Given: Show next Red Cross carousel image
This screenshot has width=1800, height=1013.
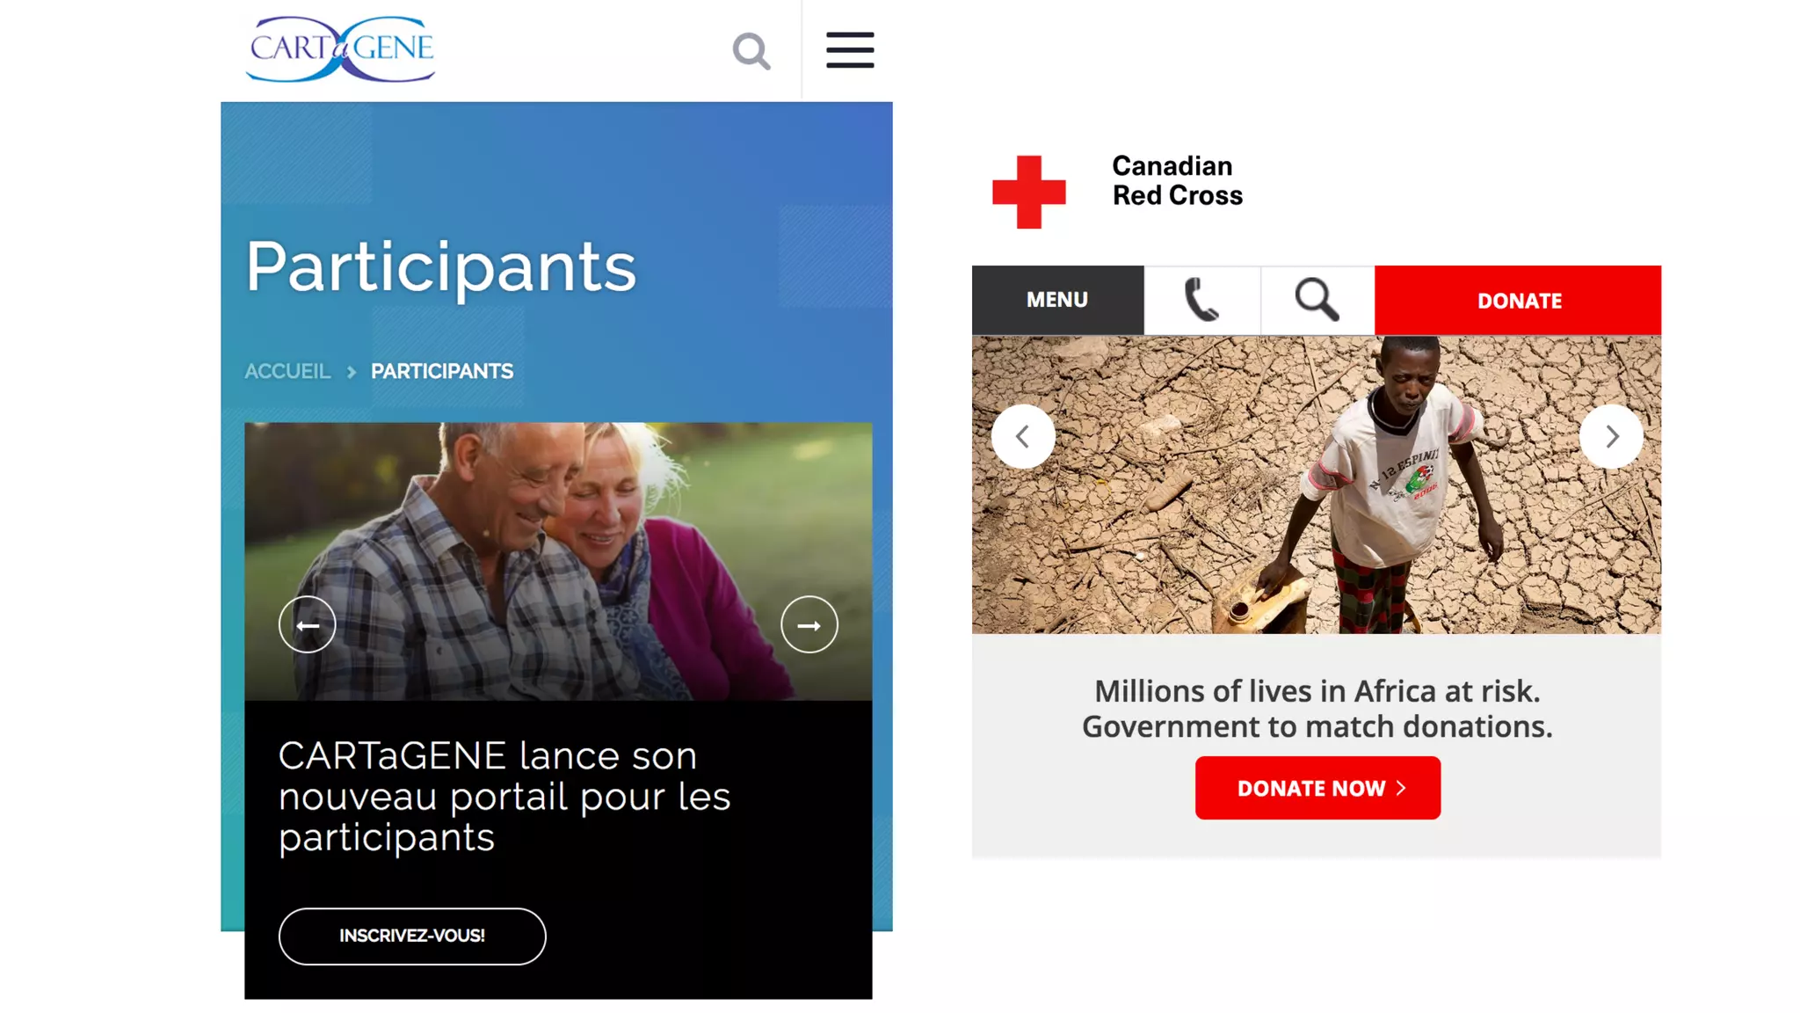Looking at the screenshot, I should click(1611, 436).
